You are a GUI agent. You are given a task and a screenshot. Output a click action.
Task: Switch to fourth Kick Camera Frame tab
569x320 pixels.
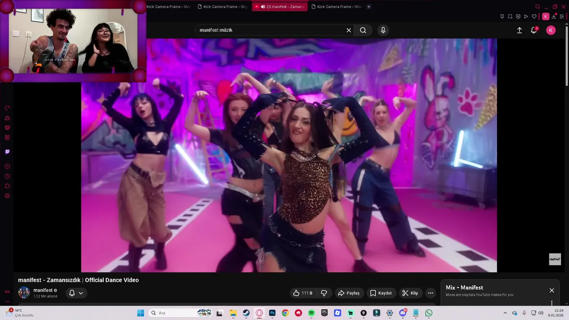point(337,7)
